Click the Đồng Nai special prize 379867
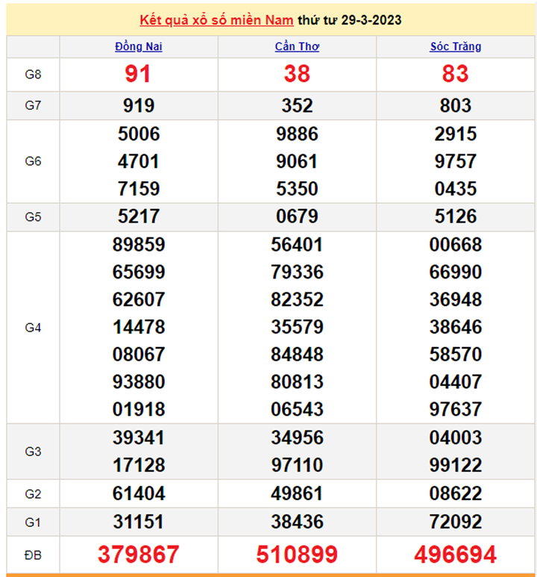This screenshot has height=577, width=537. (x=139, y=555)
